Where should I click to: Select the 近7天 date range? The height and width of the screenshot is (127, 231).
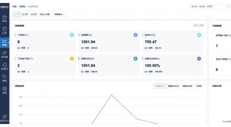(x=17, y=15)
